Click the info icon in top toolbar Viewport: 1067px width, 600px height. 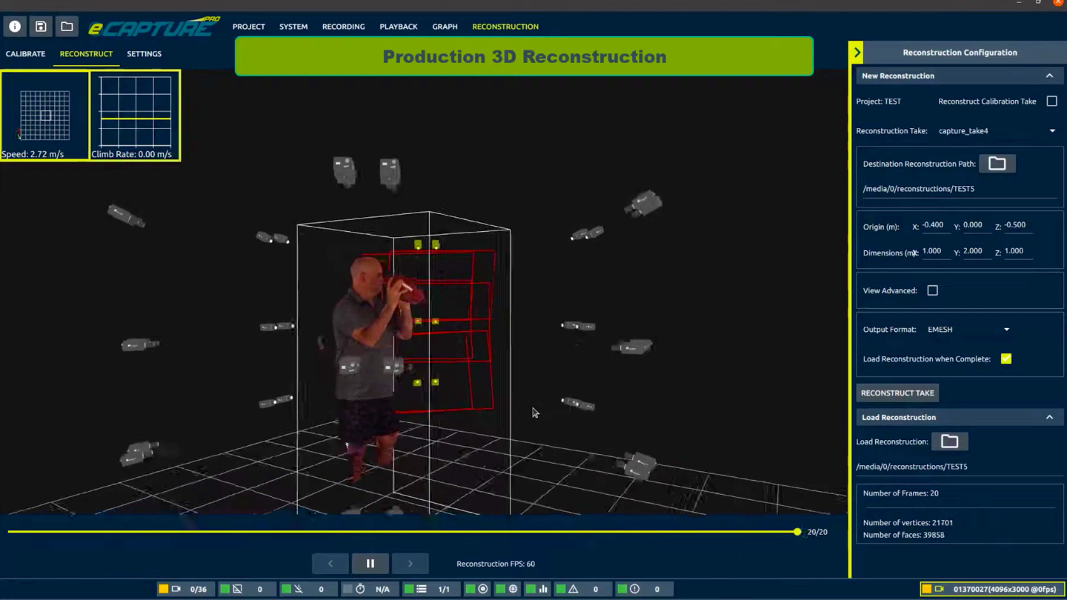coord(15,27)
